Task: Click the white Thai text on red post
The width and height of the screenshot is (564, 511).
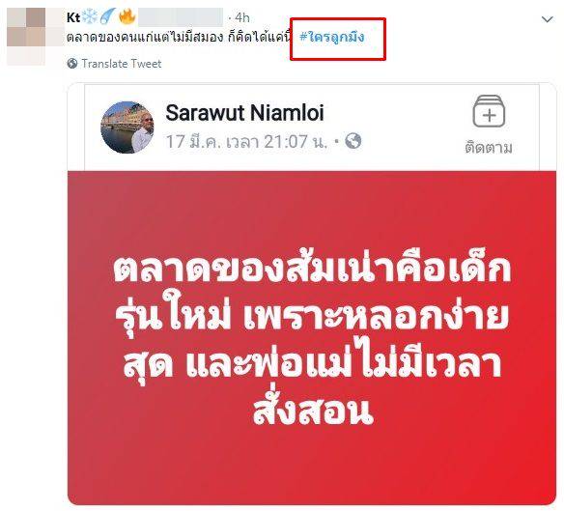Action: (x=312, y=336)
